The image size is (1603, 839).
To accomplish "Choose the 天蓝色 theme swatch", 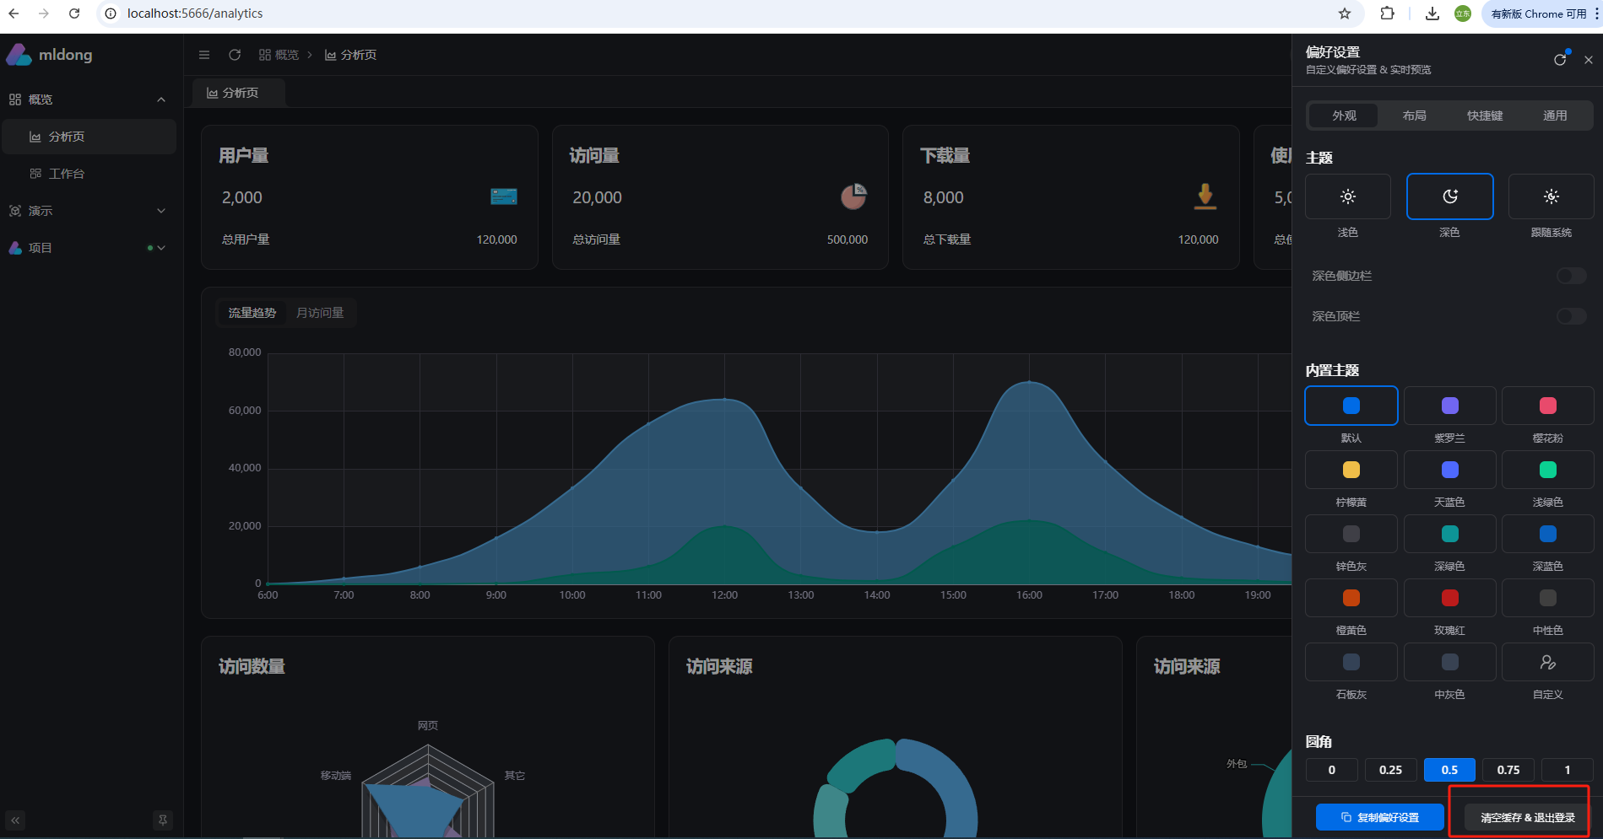I will click(x=1450, y=470).
